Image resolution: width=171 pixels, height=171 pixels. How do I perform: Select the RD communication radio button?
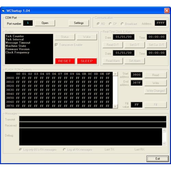click(98, 24)
